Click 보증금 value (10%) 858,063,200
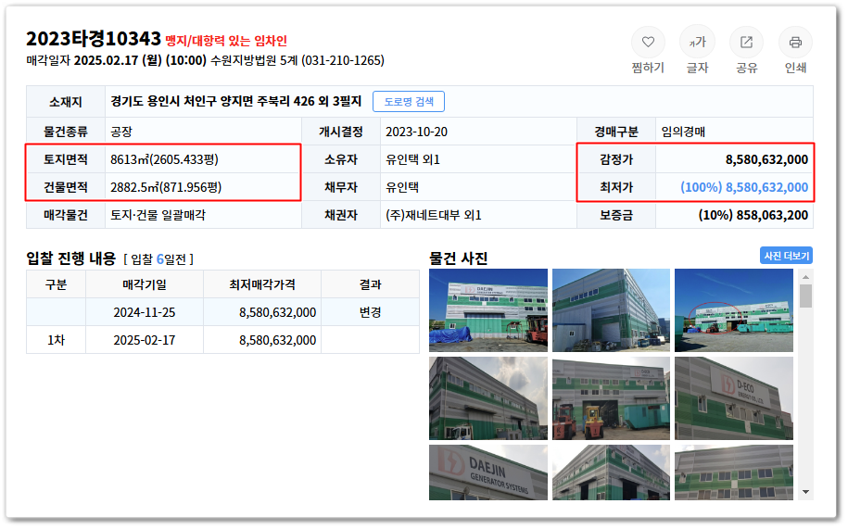Viewport: 848px width, 529px height. [x=753, y=215]
